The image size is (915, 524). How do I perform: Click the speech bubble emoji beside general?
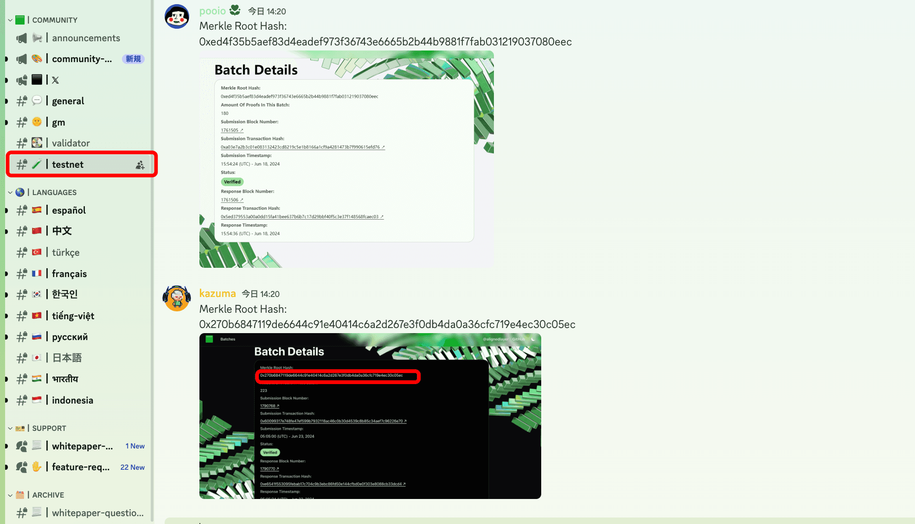[37, 100]
